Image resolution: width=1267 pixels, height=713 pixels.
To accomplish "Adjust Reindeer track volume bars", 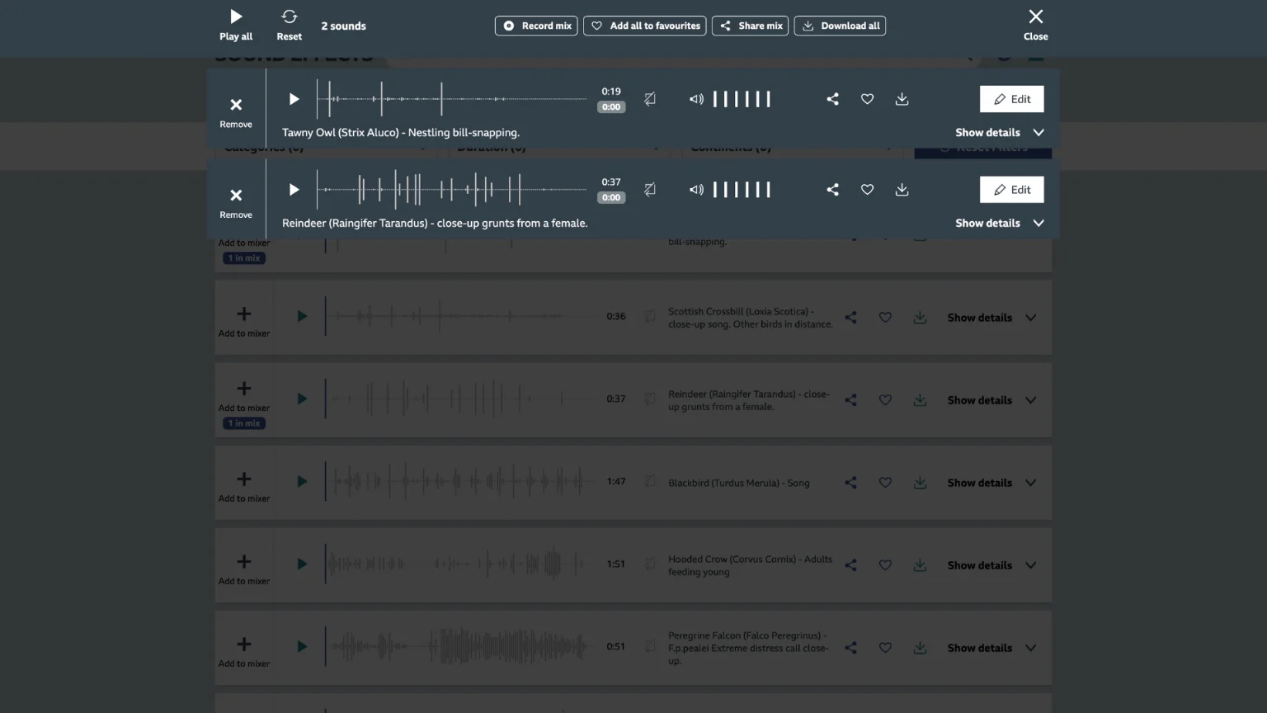I will click(x=742, y=190).
